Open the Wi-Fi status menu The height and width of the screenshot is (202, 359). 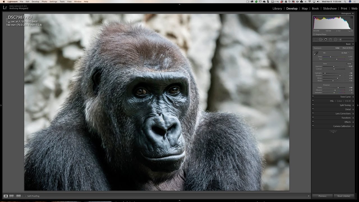310,2
